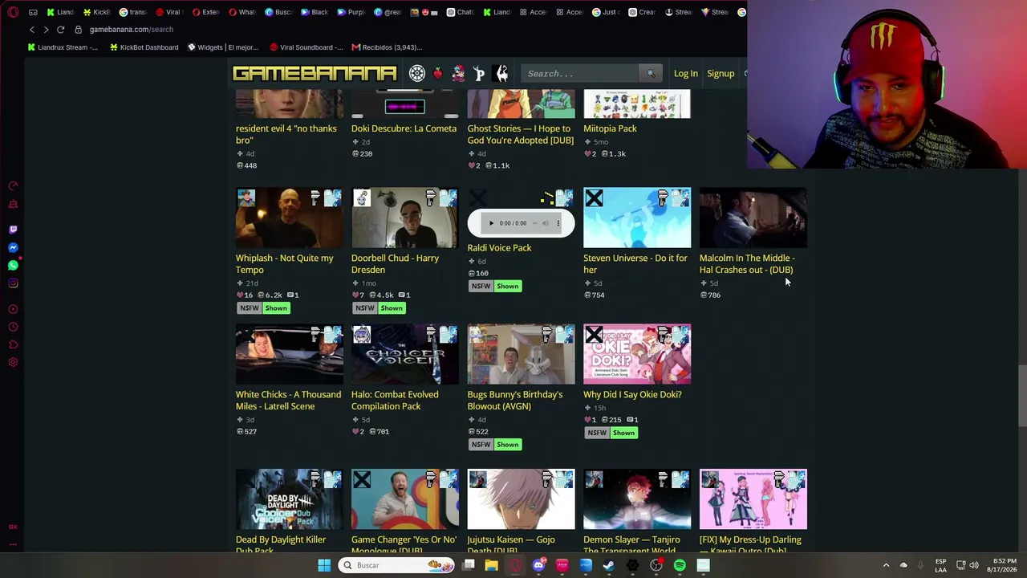Click the GameBanana search field
1027x578 pixels.
point(580,74)
